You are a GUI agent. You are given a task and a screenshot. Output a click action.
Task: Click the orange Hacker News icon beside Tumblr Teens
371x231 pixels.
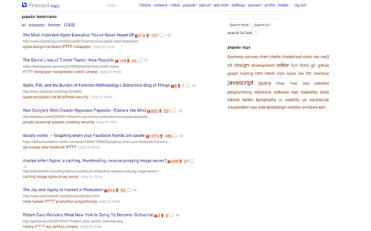117,61
